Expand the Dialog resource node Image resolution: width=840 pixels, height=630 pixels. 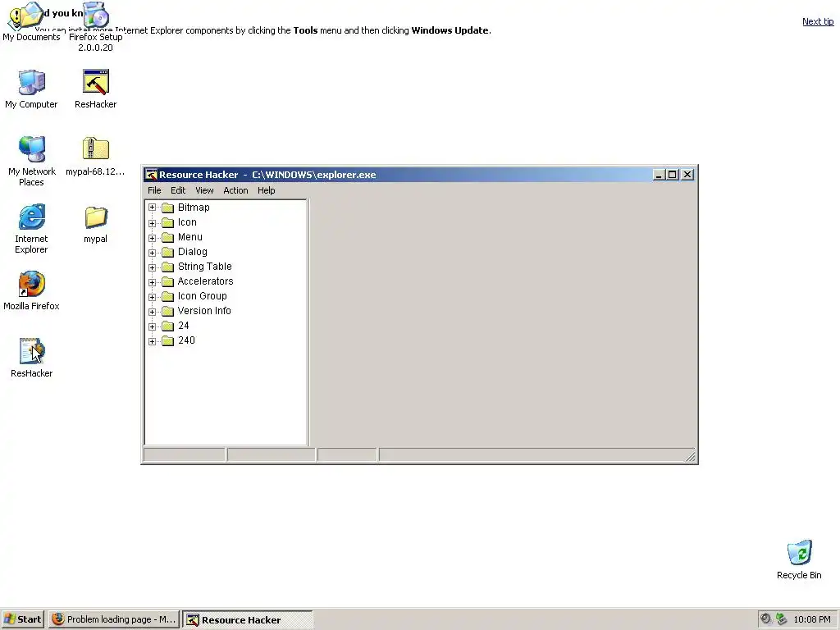tap(152, 253)
